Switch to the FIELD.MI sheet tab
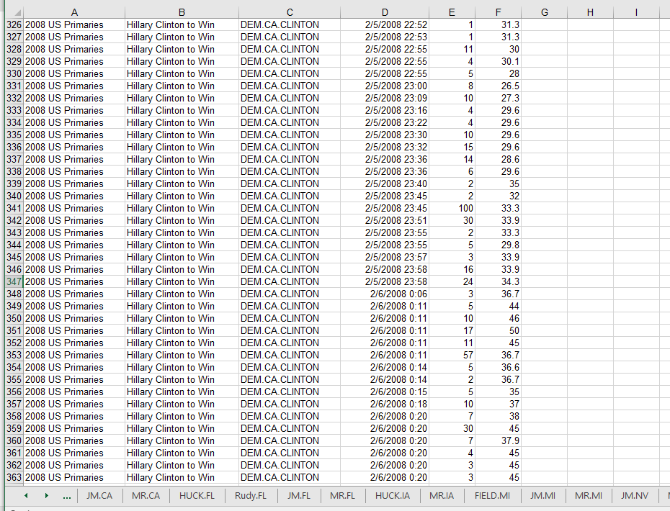 [x=492, y=496]
